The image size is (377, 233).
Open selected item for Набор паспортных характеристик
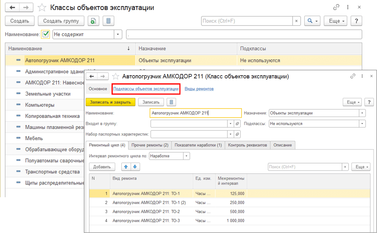(238, 134)
